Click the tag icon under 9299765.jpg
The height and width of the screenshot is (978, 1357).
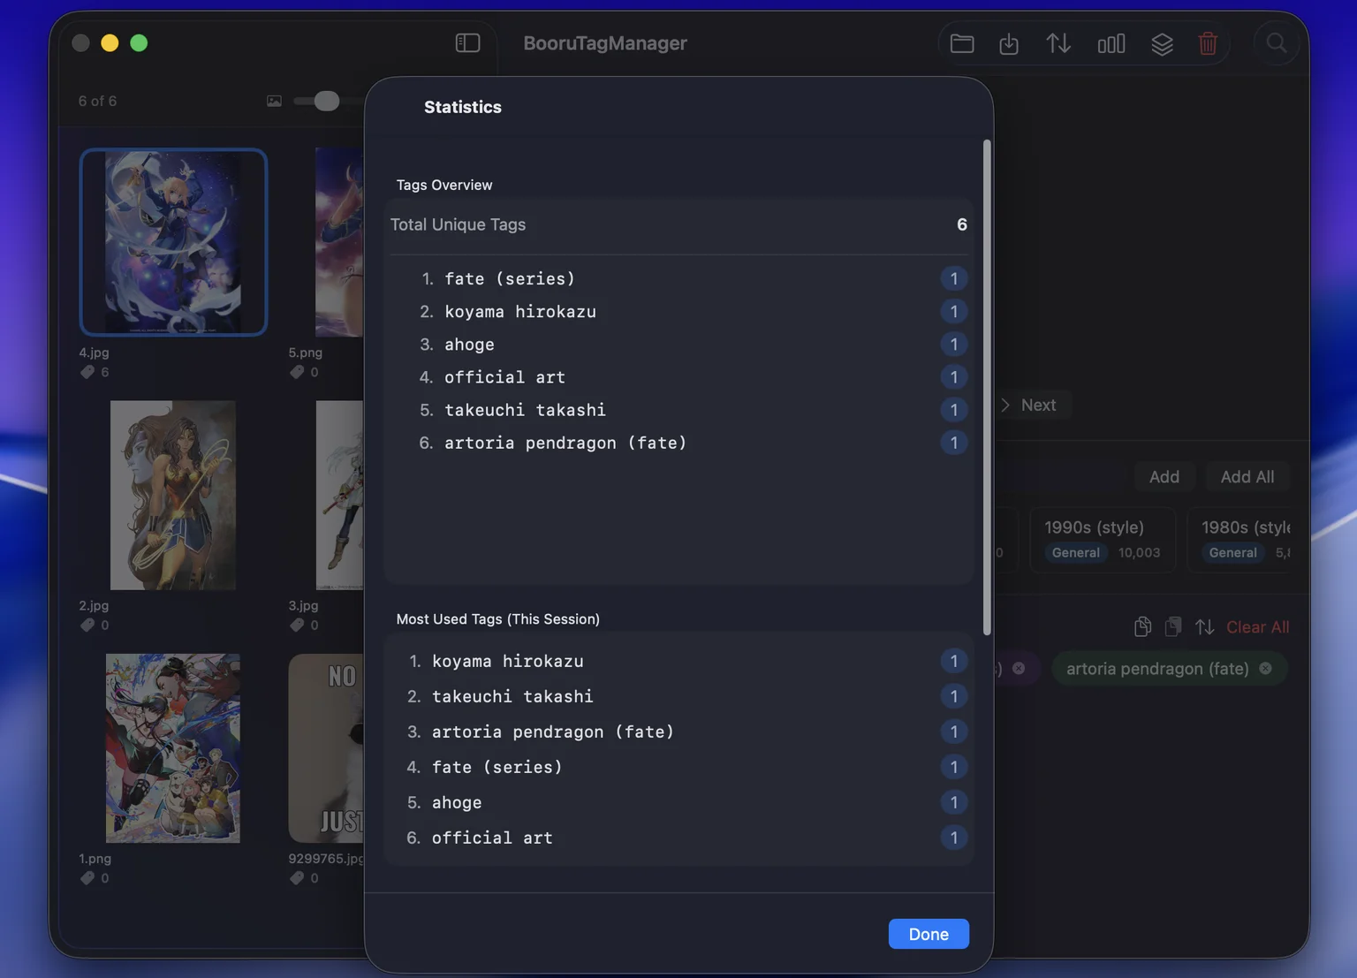(x=297, y=877)
